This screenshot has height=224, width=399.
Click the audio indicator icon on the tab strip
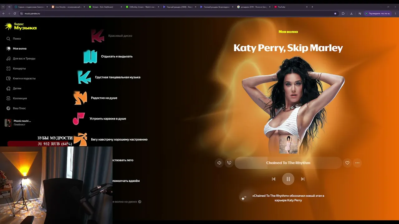(9, 7)
